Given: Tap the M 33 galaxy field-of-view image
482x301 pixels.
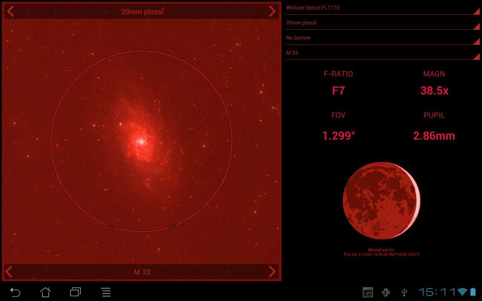Looking at the screenshot, I should (x=142, y=141).
